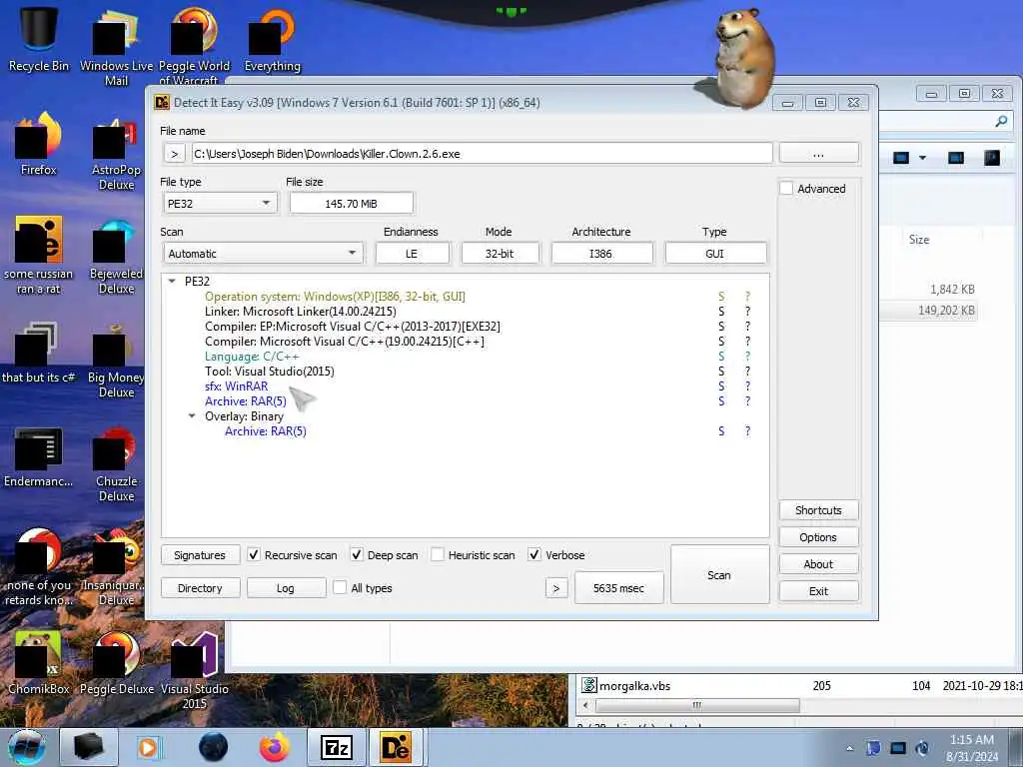Switch to 7-Zip taskbar button
The image size is (1023, 767).
pyautogui.click(x=337, y=747)
